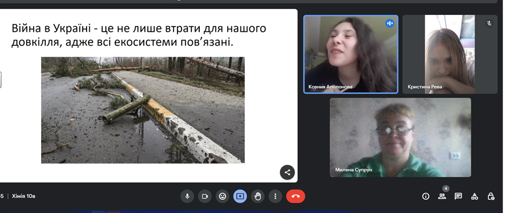Stop presenting the screen
The image size is (507, 213).
point(240,196)
